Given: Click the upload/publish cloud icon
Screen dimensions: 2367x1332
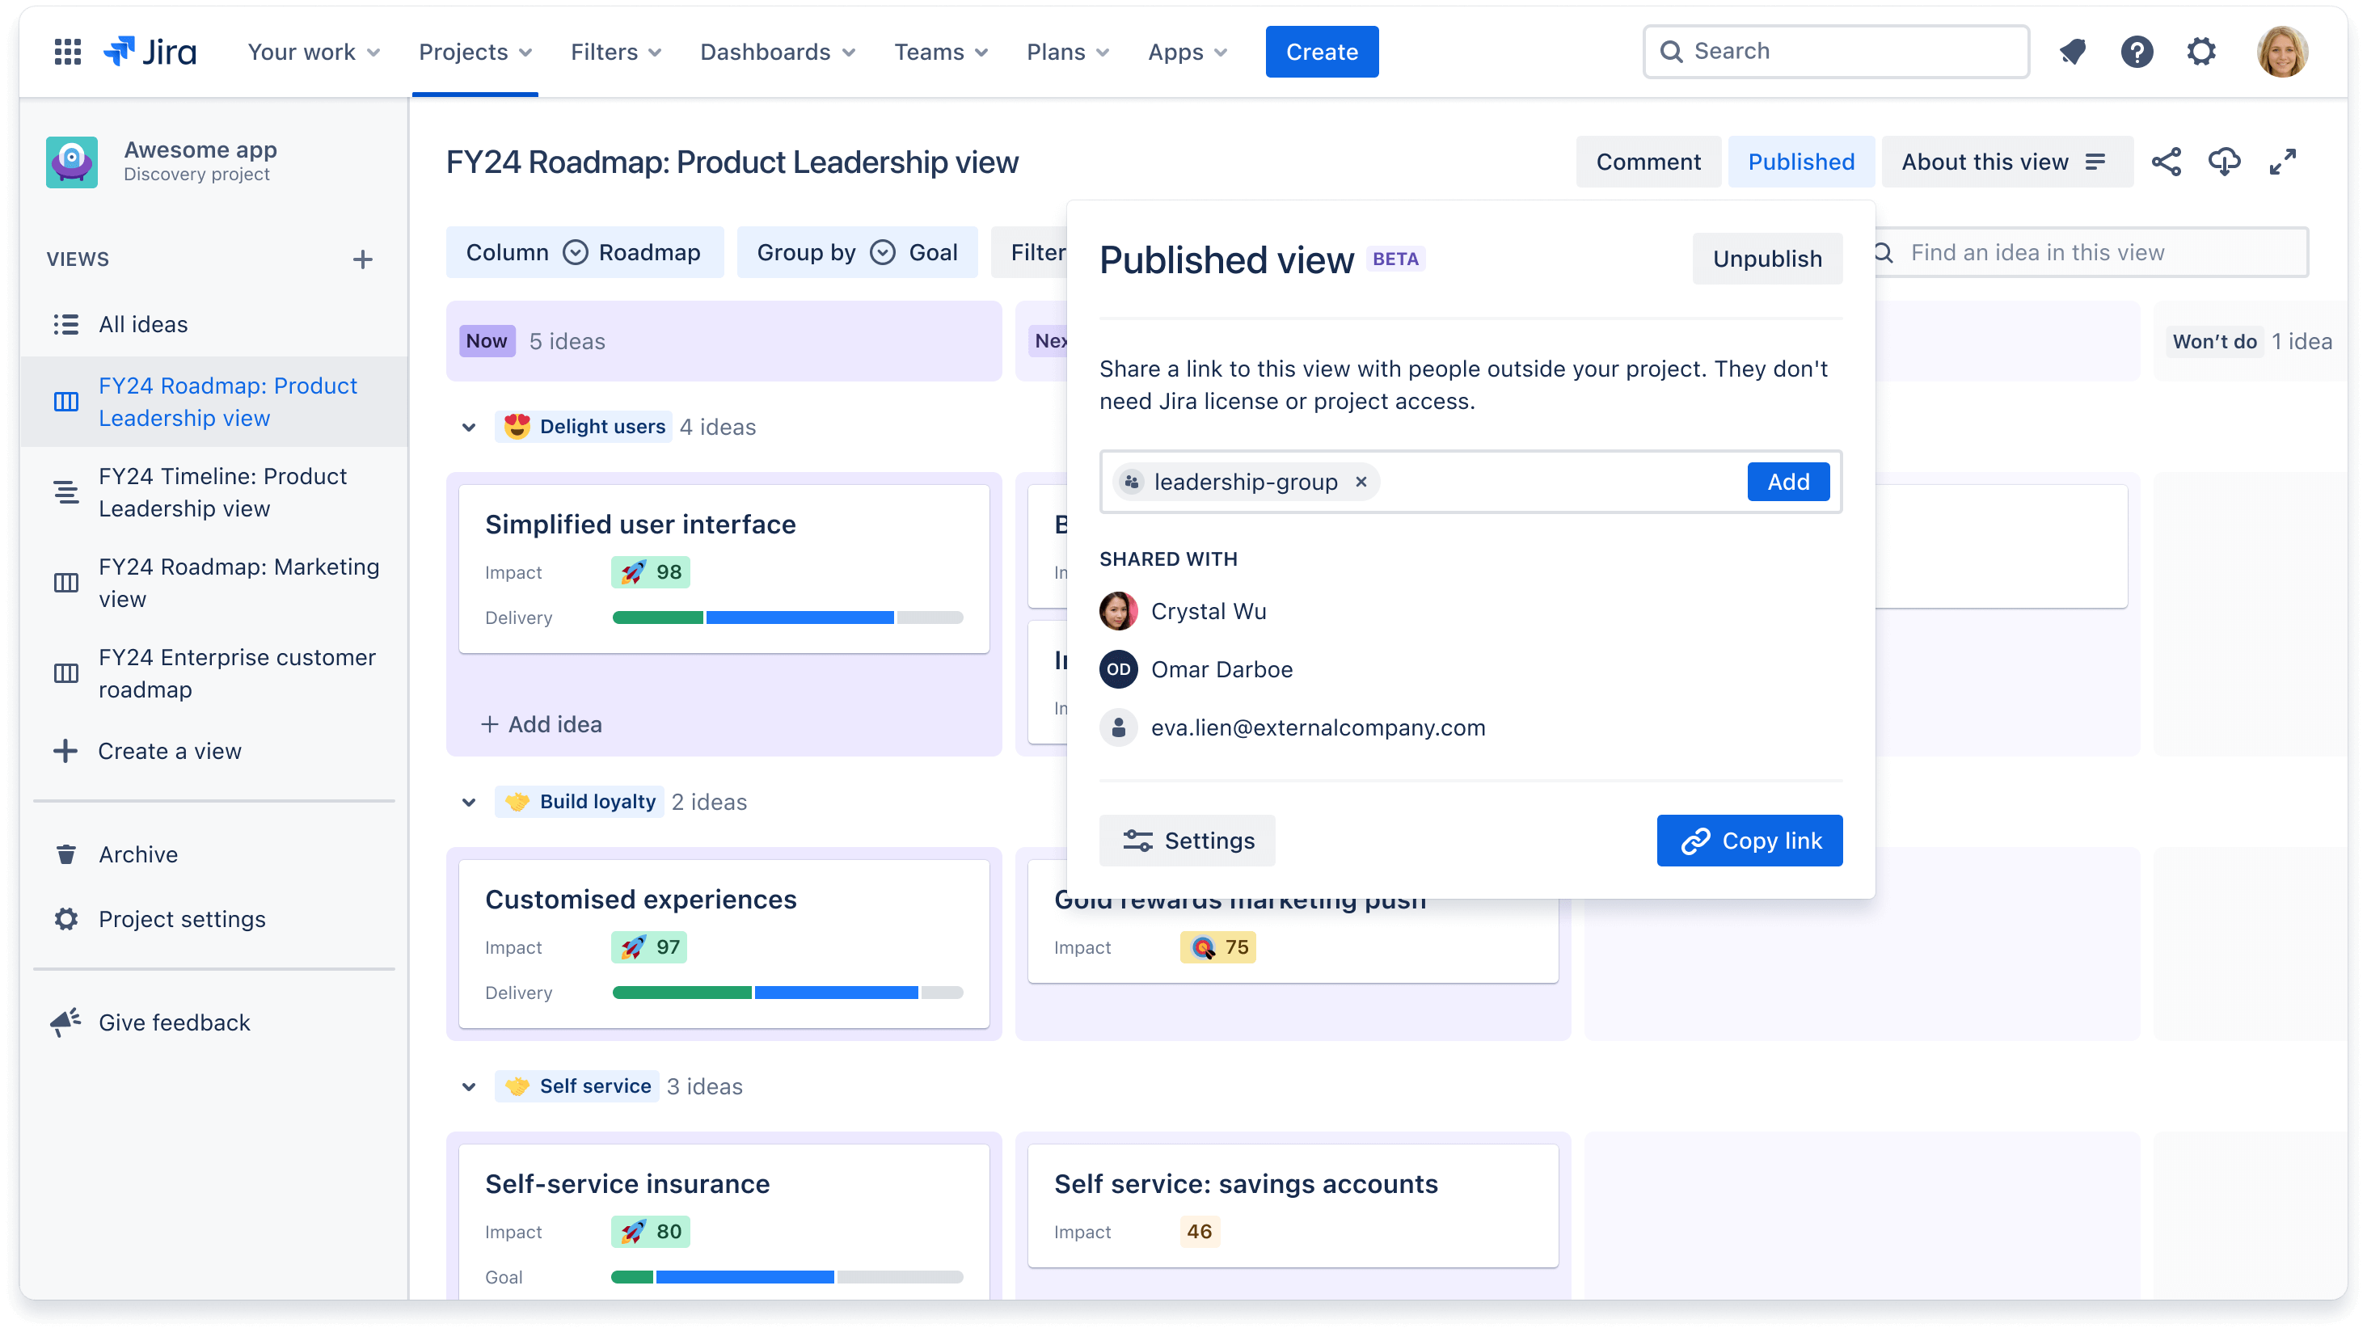Looking at the screenshot, I should (2224, 161).
